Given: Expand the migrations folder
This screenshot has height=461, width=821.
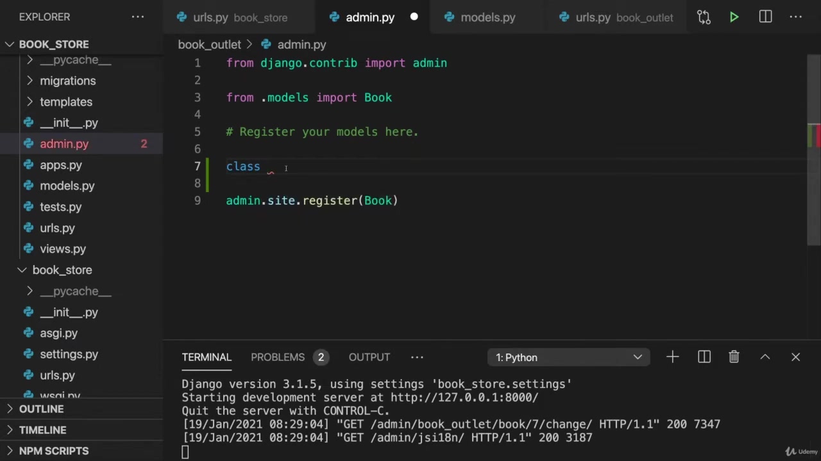Looking at the screenshot, I should (x=67, y=81).
